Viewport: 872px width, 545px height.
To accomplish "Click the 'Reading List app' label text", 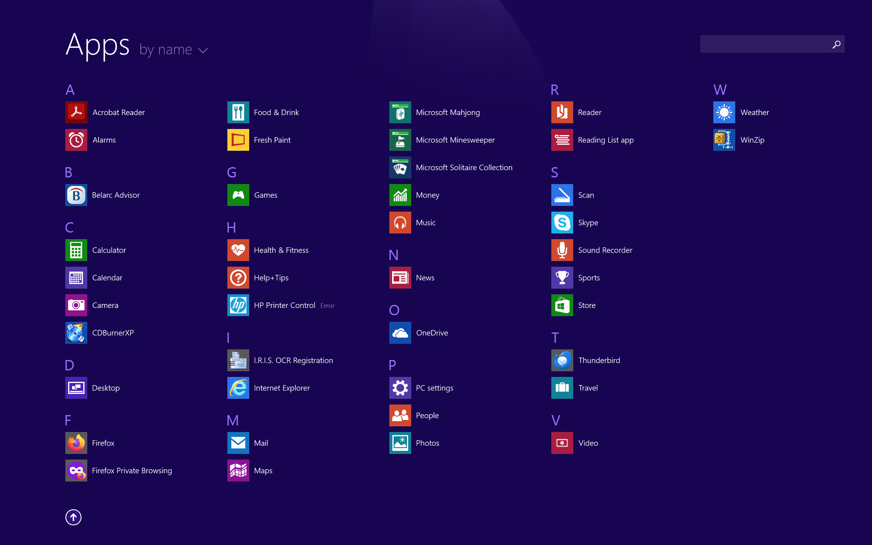I will pyautogui.click(x=606, y=140).
